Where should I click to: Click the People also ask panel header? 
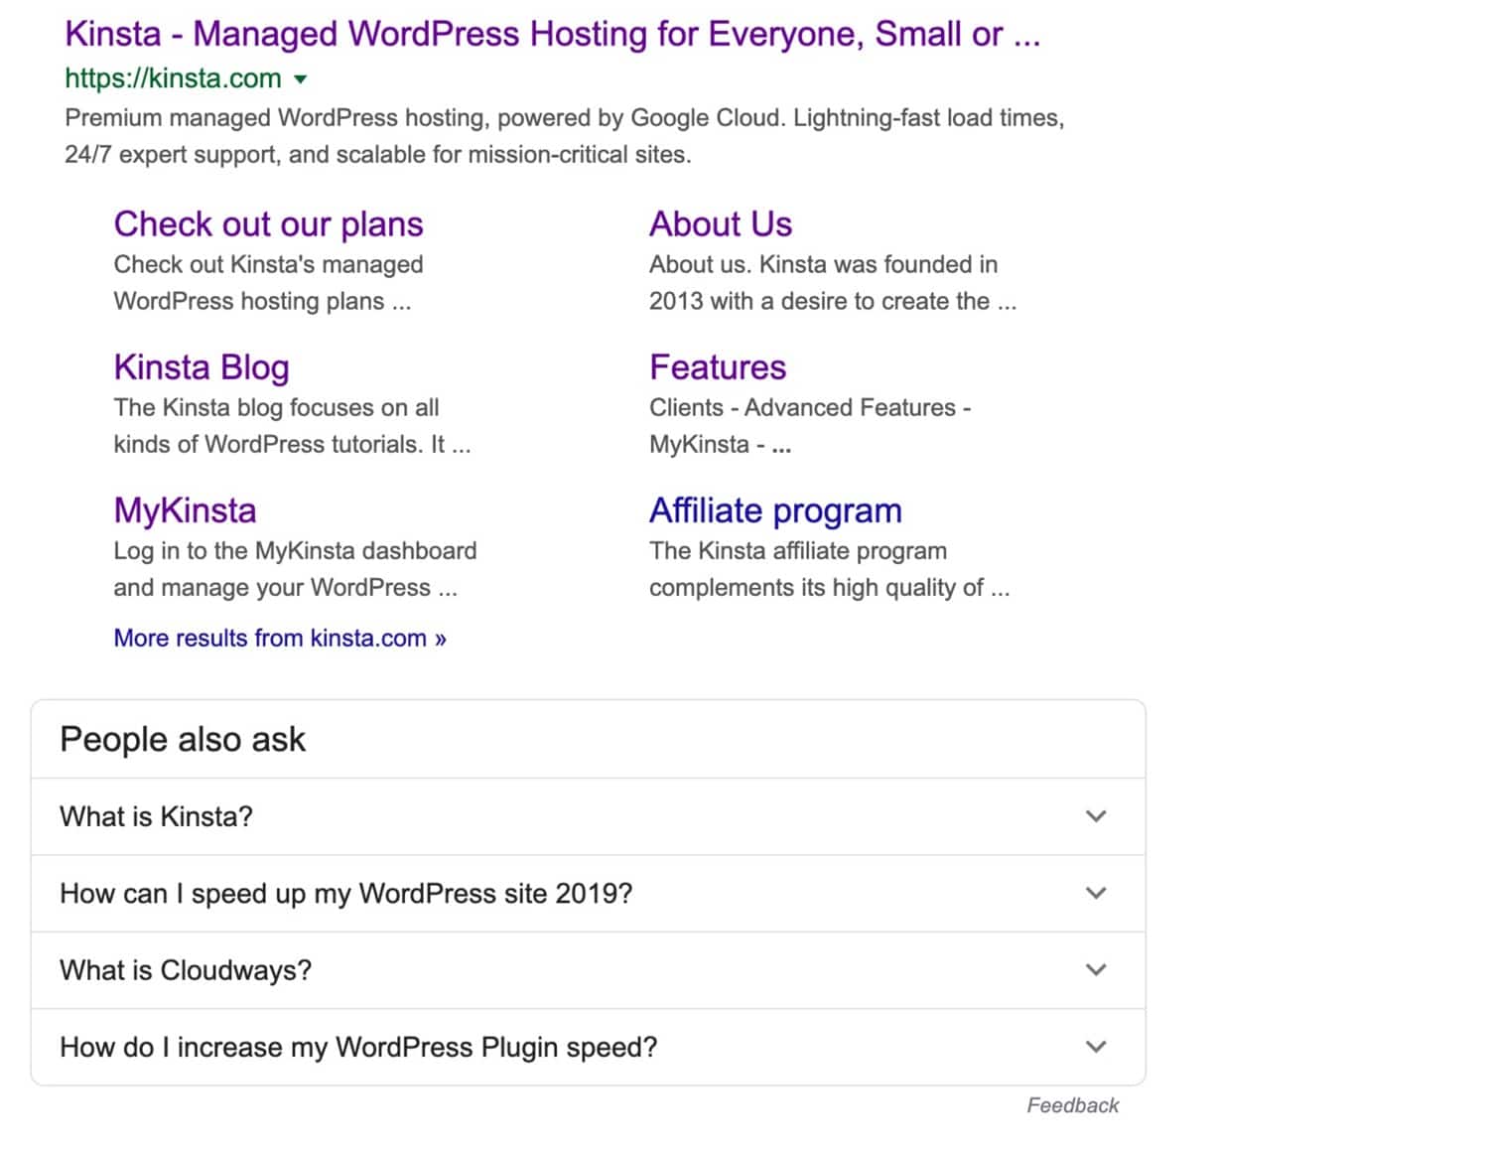pos(183,739)
